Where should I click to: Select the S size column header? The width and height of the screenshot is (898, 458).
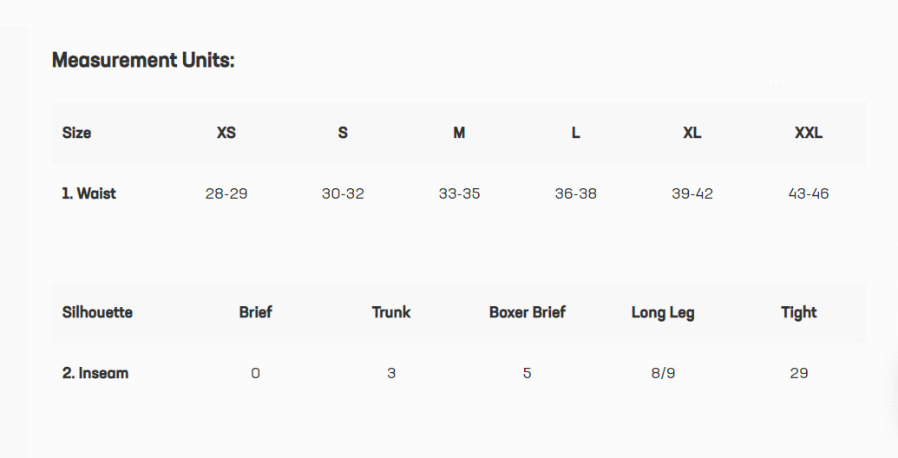343,133
